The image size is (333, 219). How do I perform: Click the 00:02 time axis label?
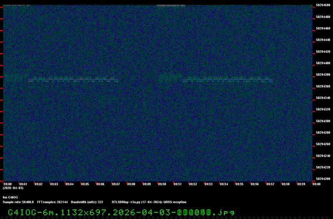point(38,184)
